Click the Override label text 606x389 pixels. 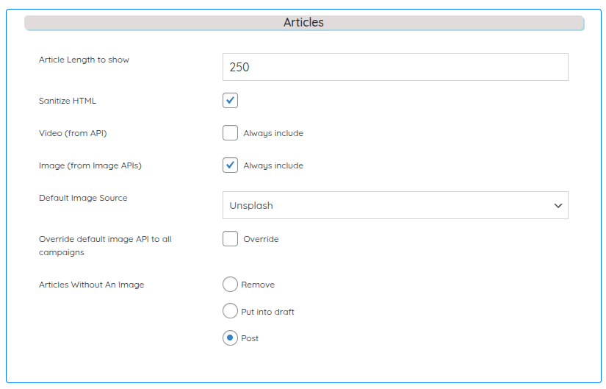click(x=261, y=239)
